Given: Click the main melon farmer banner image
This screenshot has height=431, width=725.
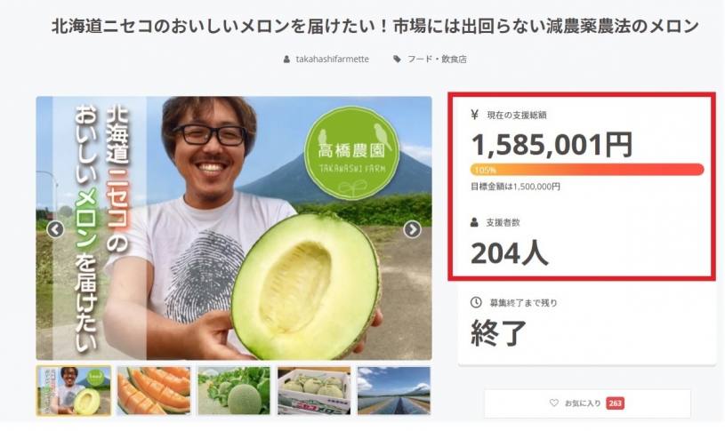Looking at the screenshot, I should pos(234,228).
